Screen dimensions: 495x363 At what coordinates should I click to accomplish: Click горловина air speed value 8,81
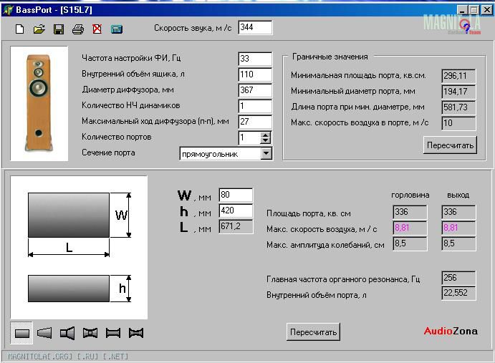(410, 228)
